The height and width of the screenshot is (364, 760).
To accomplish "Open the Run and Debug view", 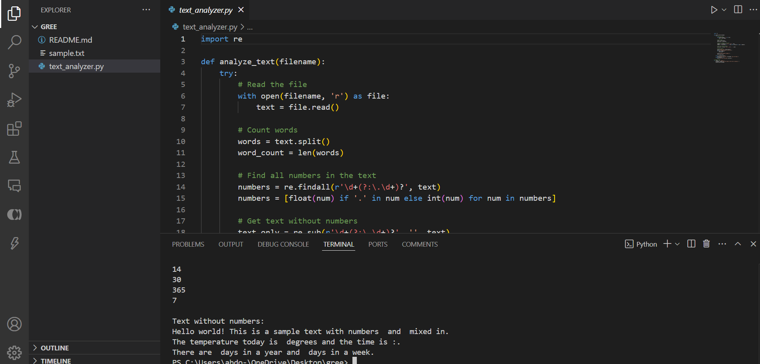I will tap(14, 100).
